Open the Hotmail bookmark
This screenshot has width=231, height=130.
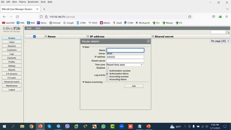point(55,23)
